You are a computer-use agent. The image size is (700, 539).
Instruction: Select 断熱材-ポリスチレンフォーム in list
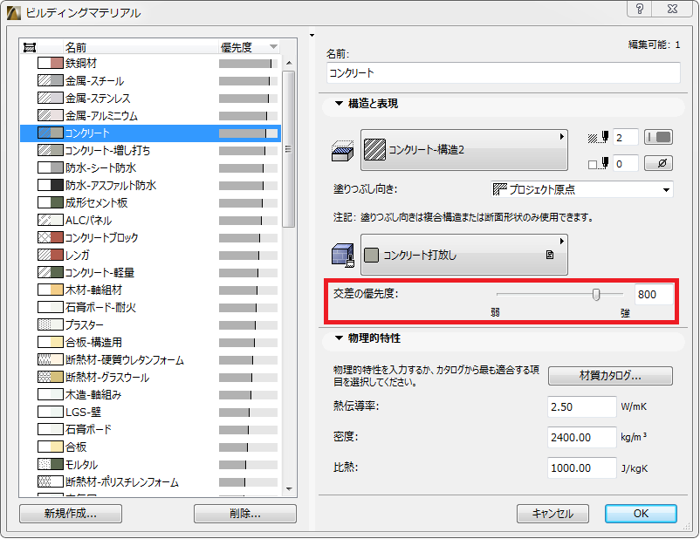pos(150,482)
